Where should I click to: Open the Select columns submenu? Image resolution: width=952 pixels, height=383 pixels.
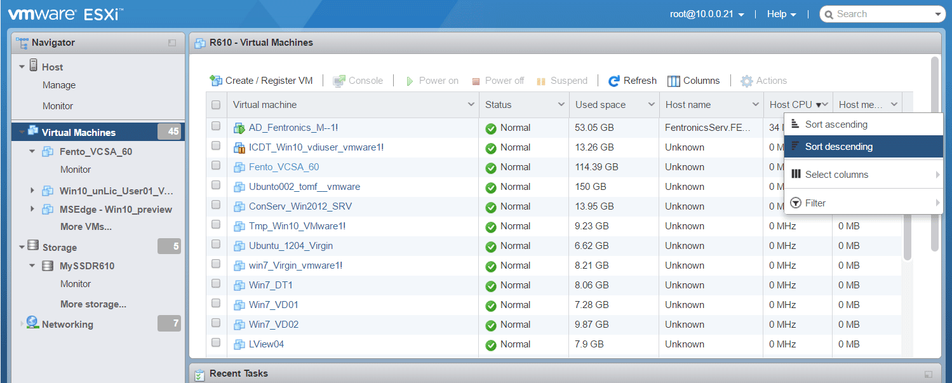[864, 175]
